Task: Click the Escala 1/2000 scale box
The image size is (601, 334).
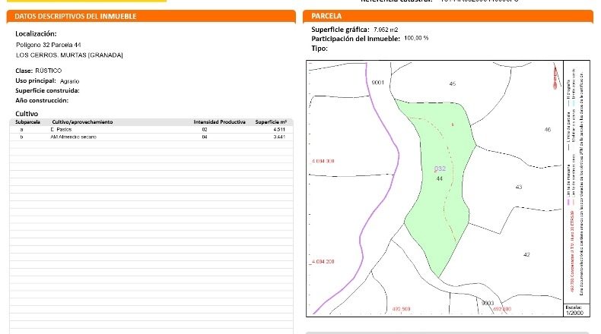Action: coord(576,310)
